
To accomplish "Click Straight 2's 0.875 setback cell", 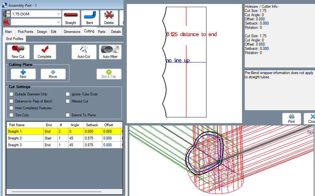I will [93, 138].
